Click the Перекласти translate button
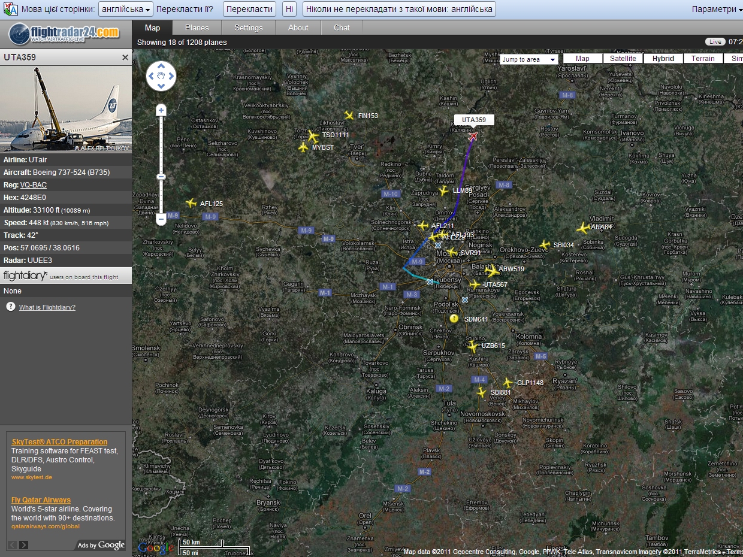743x557 pixels. click(249, 9)
